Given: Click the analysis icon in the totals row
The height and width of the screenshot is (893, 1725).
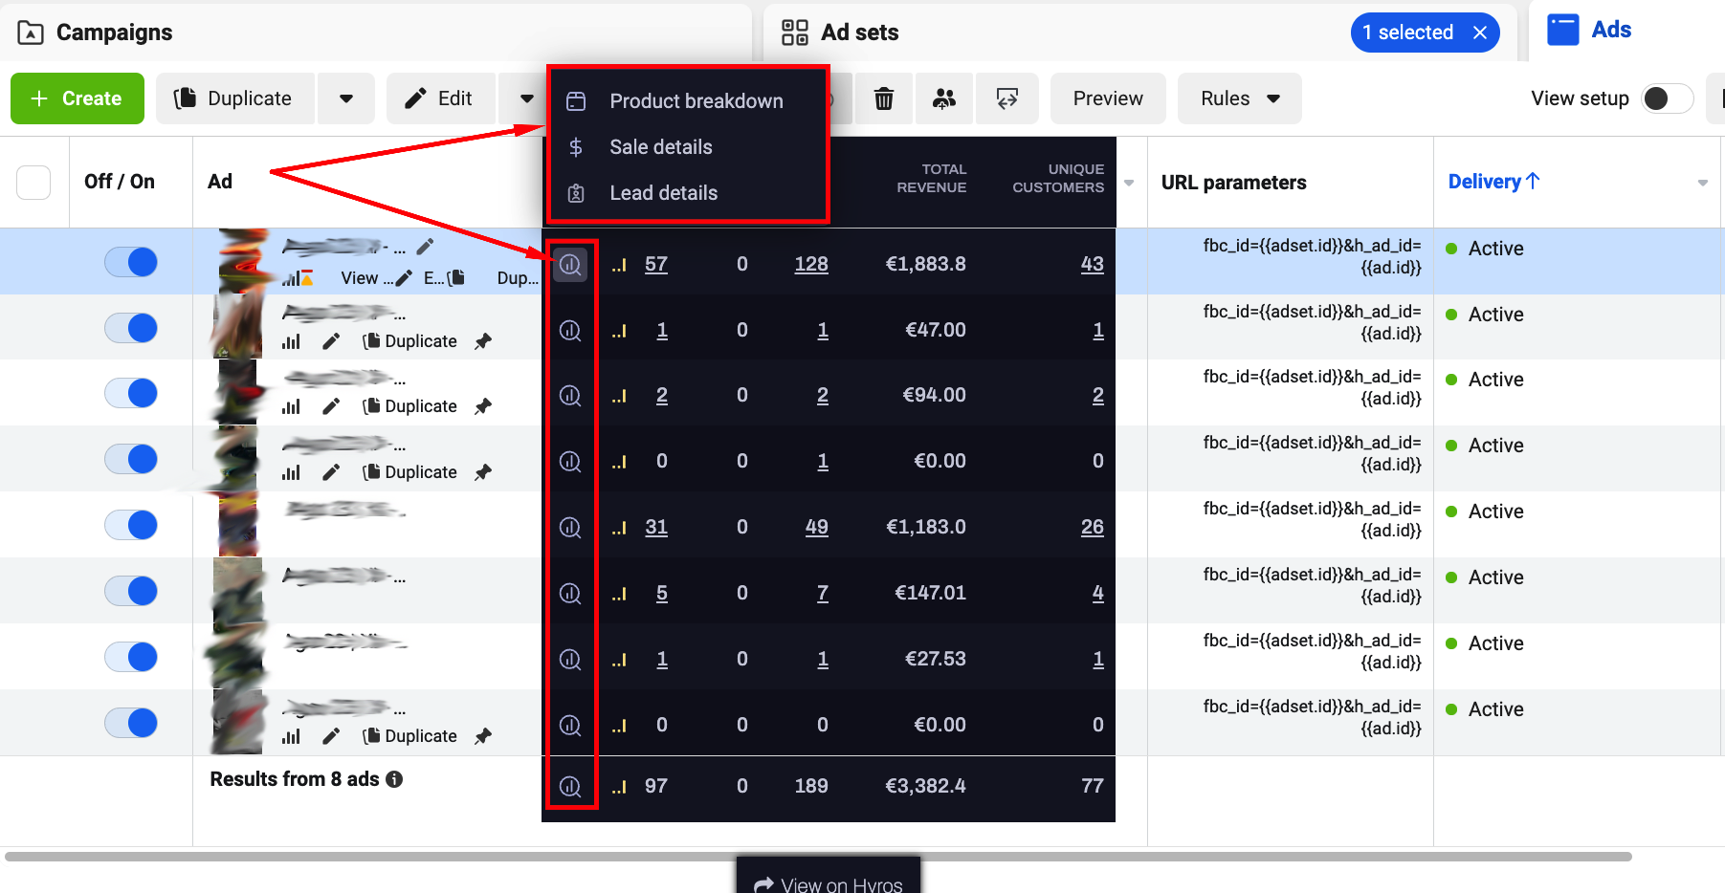Looking at the screenshot, I should (570, 786).
